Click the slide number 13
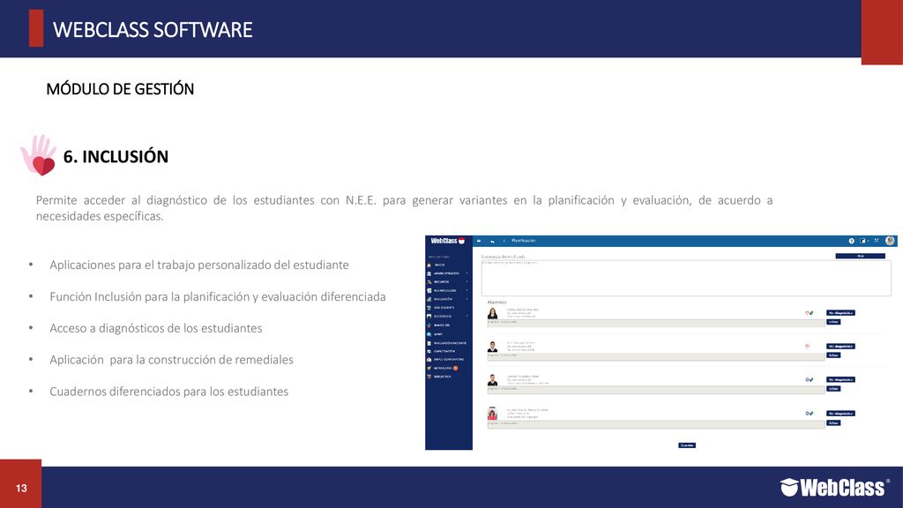Image resolution: width=903 pixels, height=508 pixels. pyautogui.click(x=21, y=489)
